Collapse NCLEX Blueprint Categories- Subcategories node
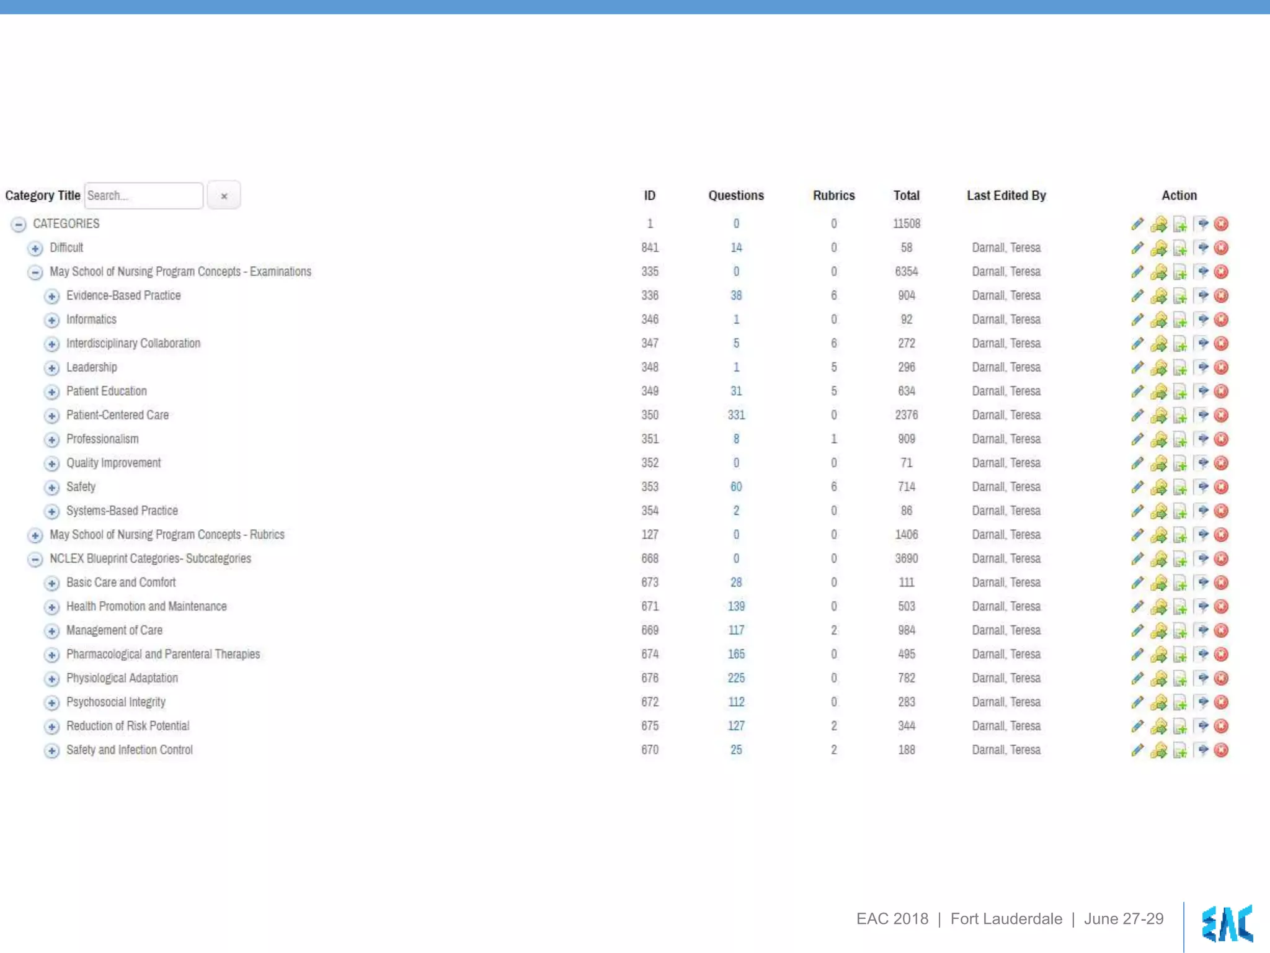This screenshot has height=953, width=1270. click(35, 560)
